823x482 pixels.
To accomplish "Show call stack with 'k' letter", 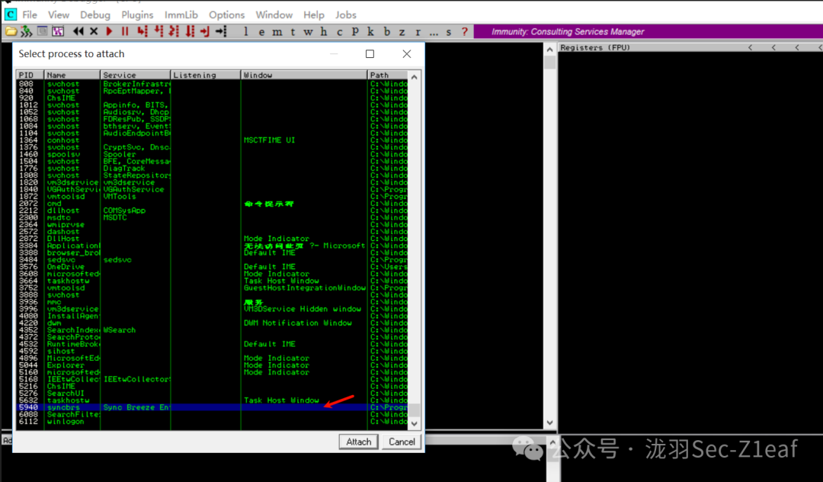I will [370, 31].
